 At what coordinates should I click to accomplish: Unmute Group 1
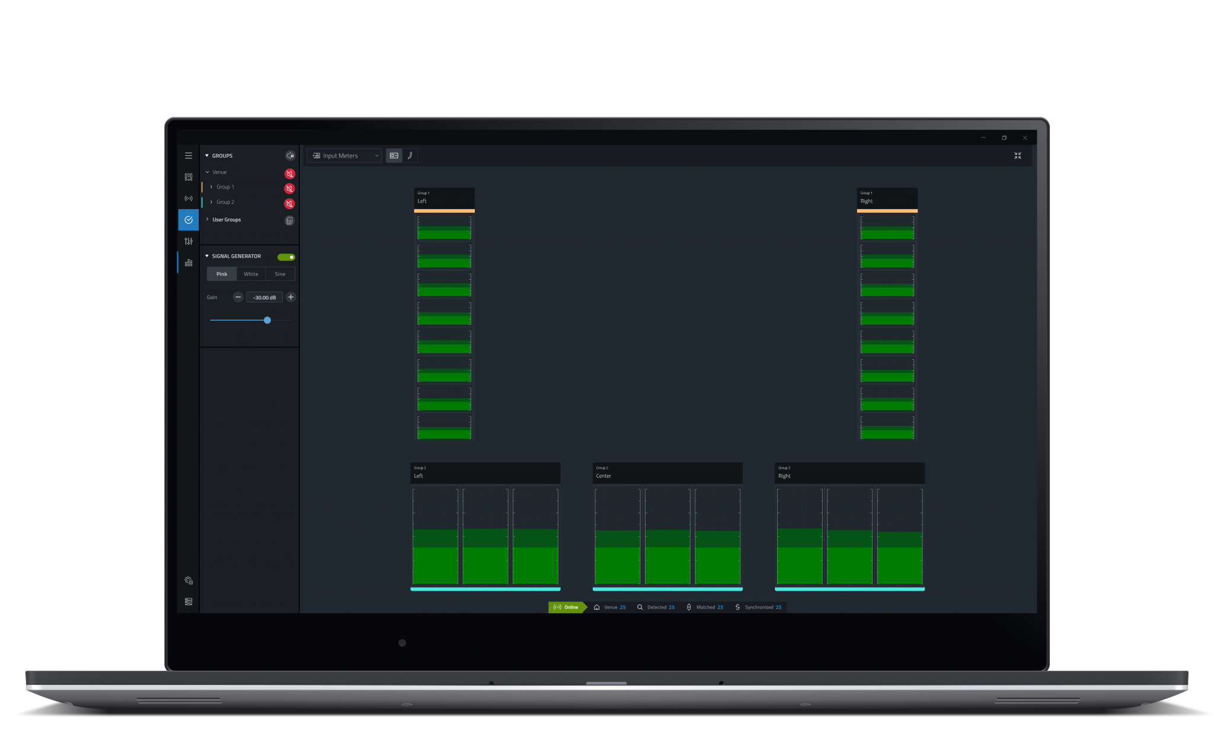(x=289, y=188)
